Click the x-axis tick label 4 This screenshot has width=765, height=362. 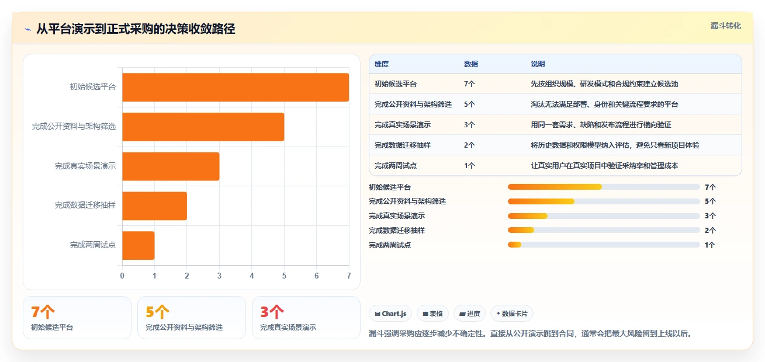(x=252, y=276)
